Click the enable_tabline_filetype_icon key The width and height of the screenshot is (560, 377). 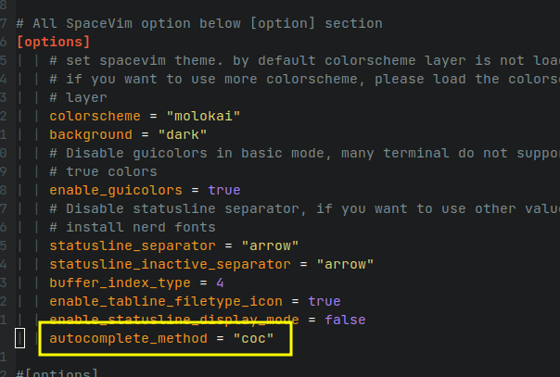(166, 301)
